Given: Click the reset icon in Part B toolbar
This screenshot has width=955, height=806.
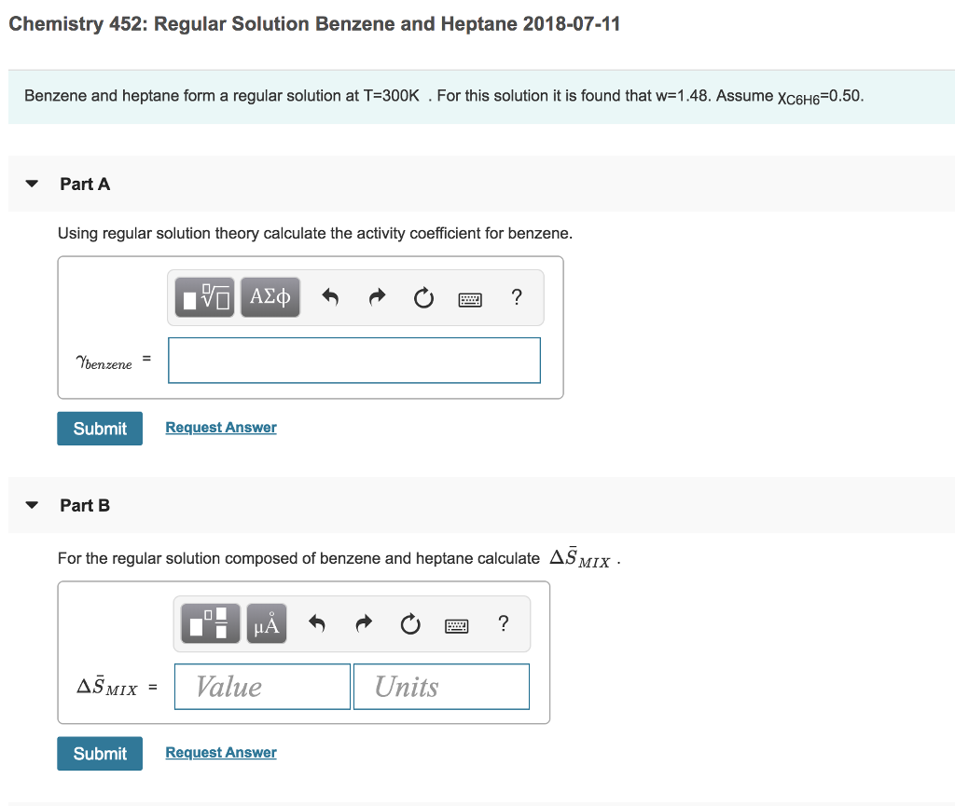Looking at the screenshot, I should (x=410, y=623).
